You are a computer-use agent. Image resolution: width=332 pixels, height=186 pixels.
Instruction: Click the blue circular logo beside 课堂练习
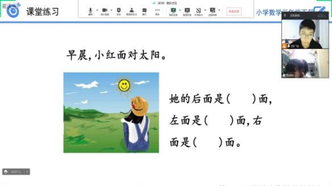pos(13,12)
